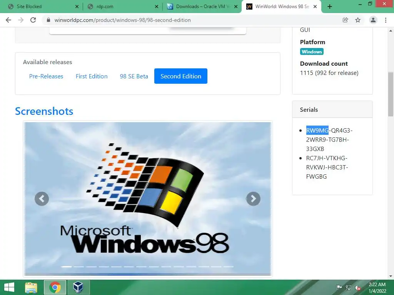Open the 98 SE Beta release
The width and height of the screenshot is (394, 295).
coord(134,76)
